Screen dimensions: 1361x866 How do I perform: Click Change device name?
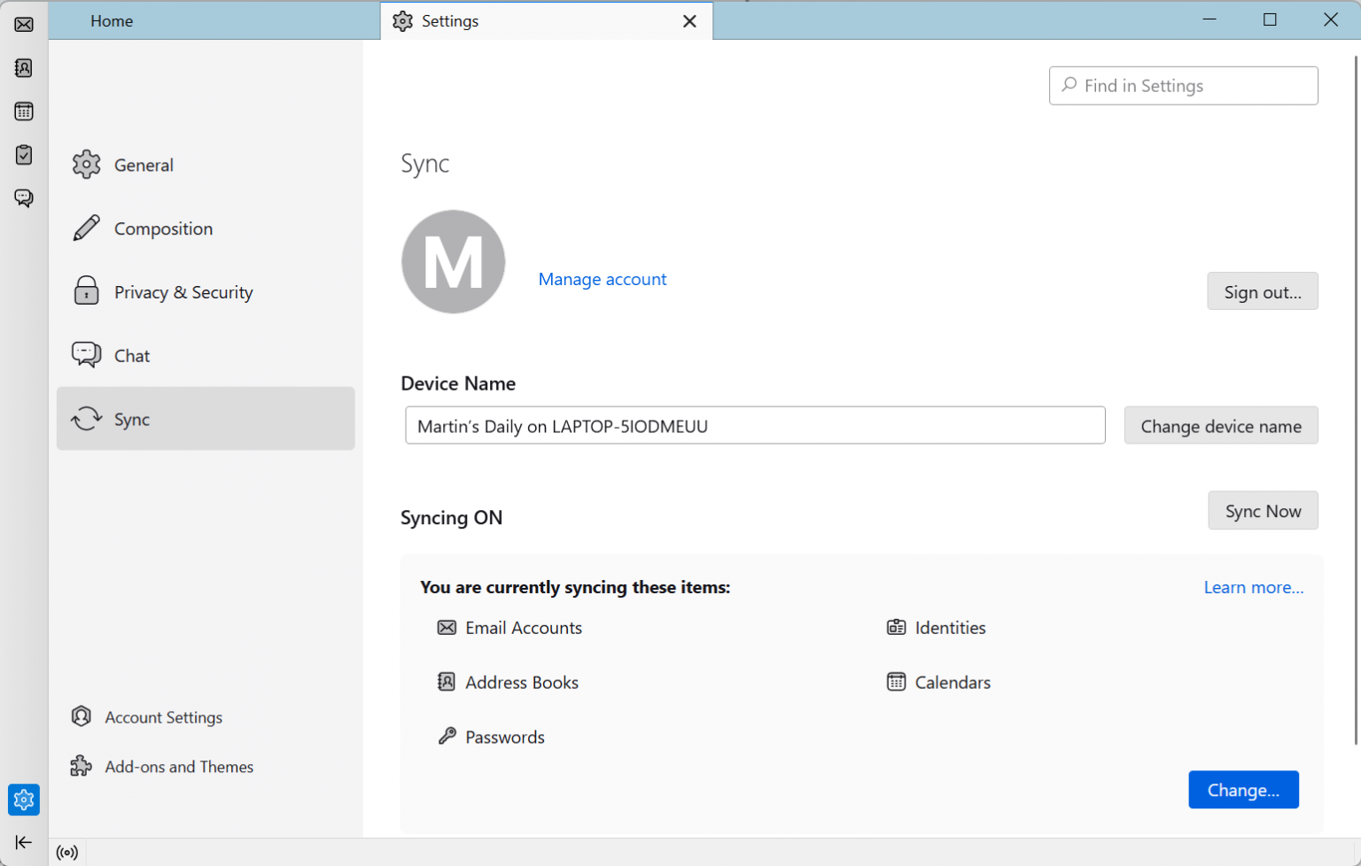(x=1221, y=425)
